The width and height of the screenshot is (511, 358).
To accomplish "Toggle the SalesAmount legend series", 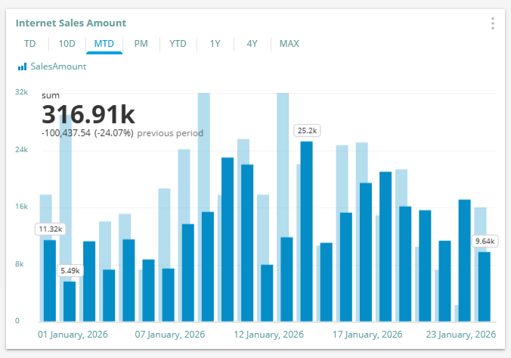I will point(58,66).
